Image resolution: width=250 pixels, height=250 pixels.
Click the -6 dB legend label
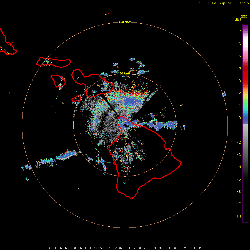point(239,192)
